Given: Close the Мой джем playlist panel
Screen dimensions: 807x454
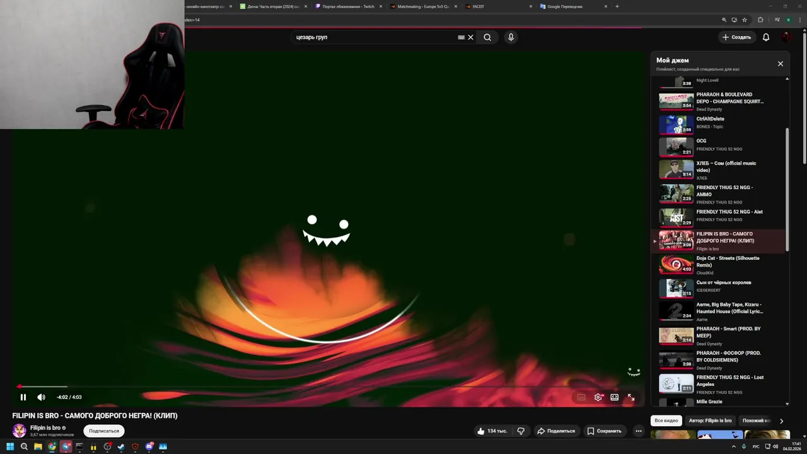Looking at the screenshot, I should point(781,64).
